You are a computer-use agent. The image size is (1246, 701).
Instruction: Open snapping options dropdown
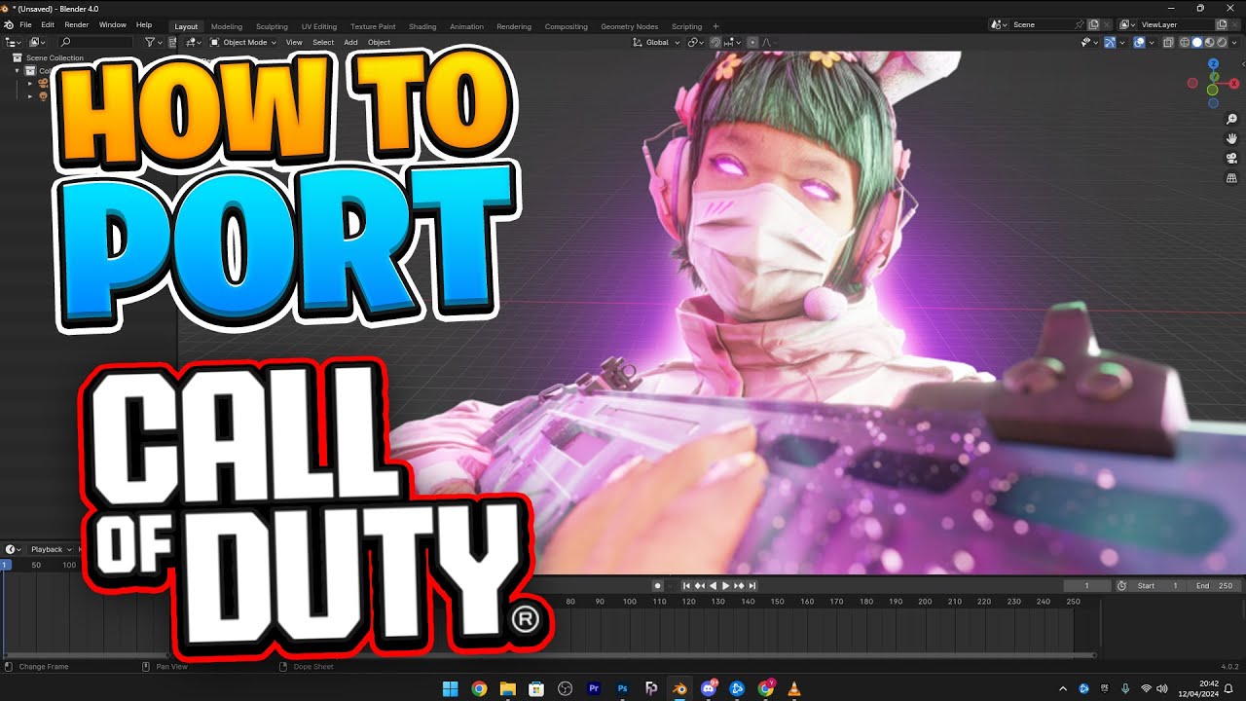coord(733,42)
